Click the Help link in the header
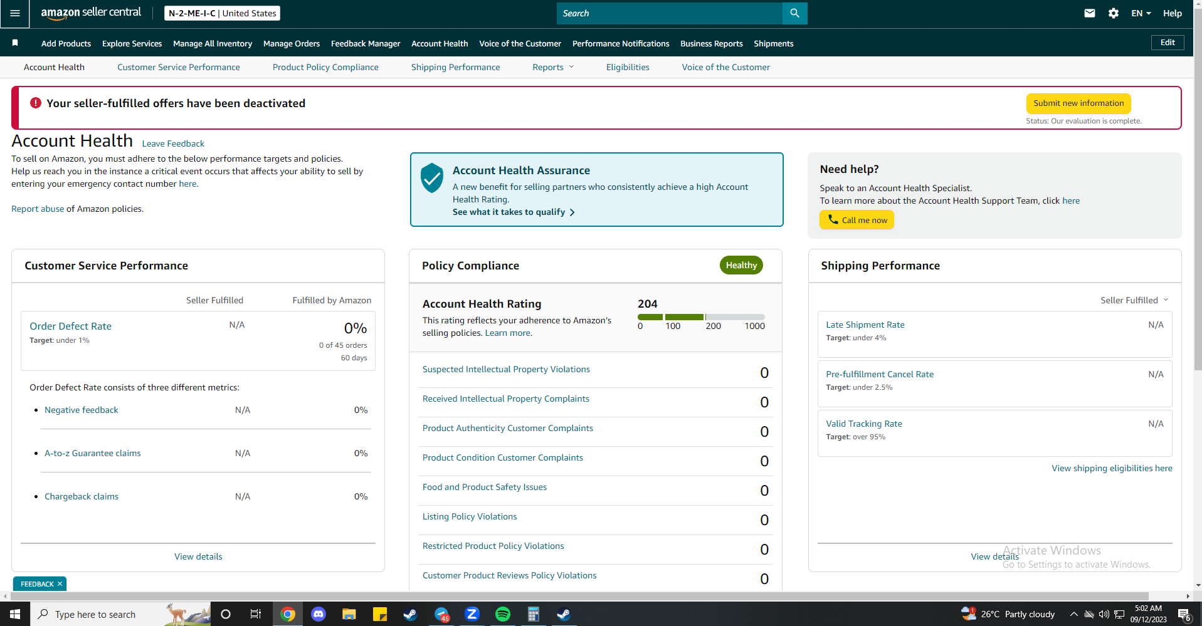1202x626 pixels. point(1173,13)
